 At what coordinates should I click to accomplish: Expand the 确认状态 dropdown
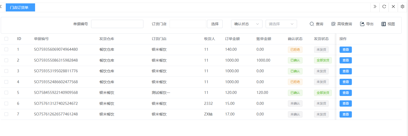click(x=247, y=24)
